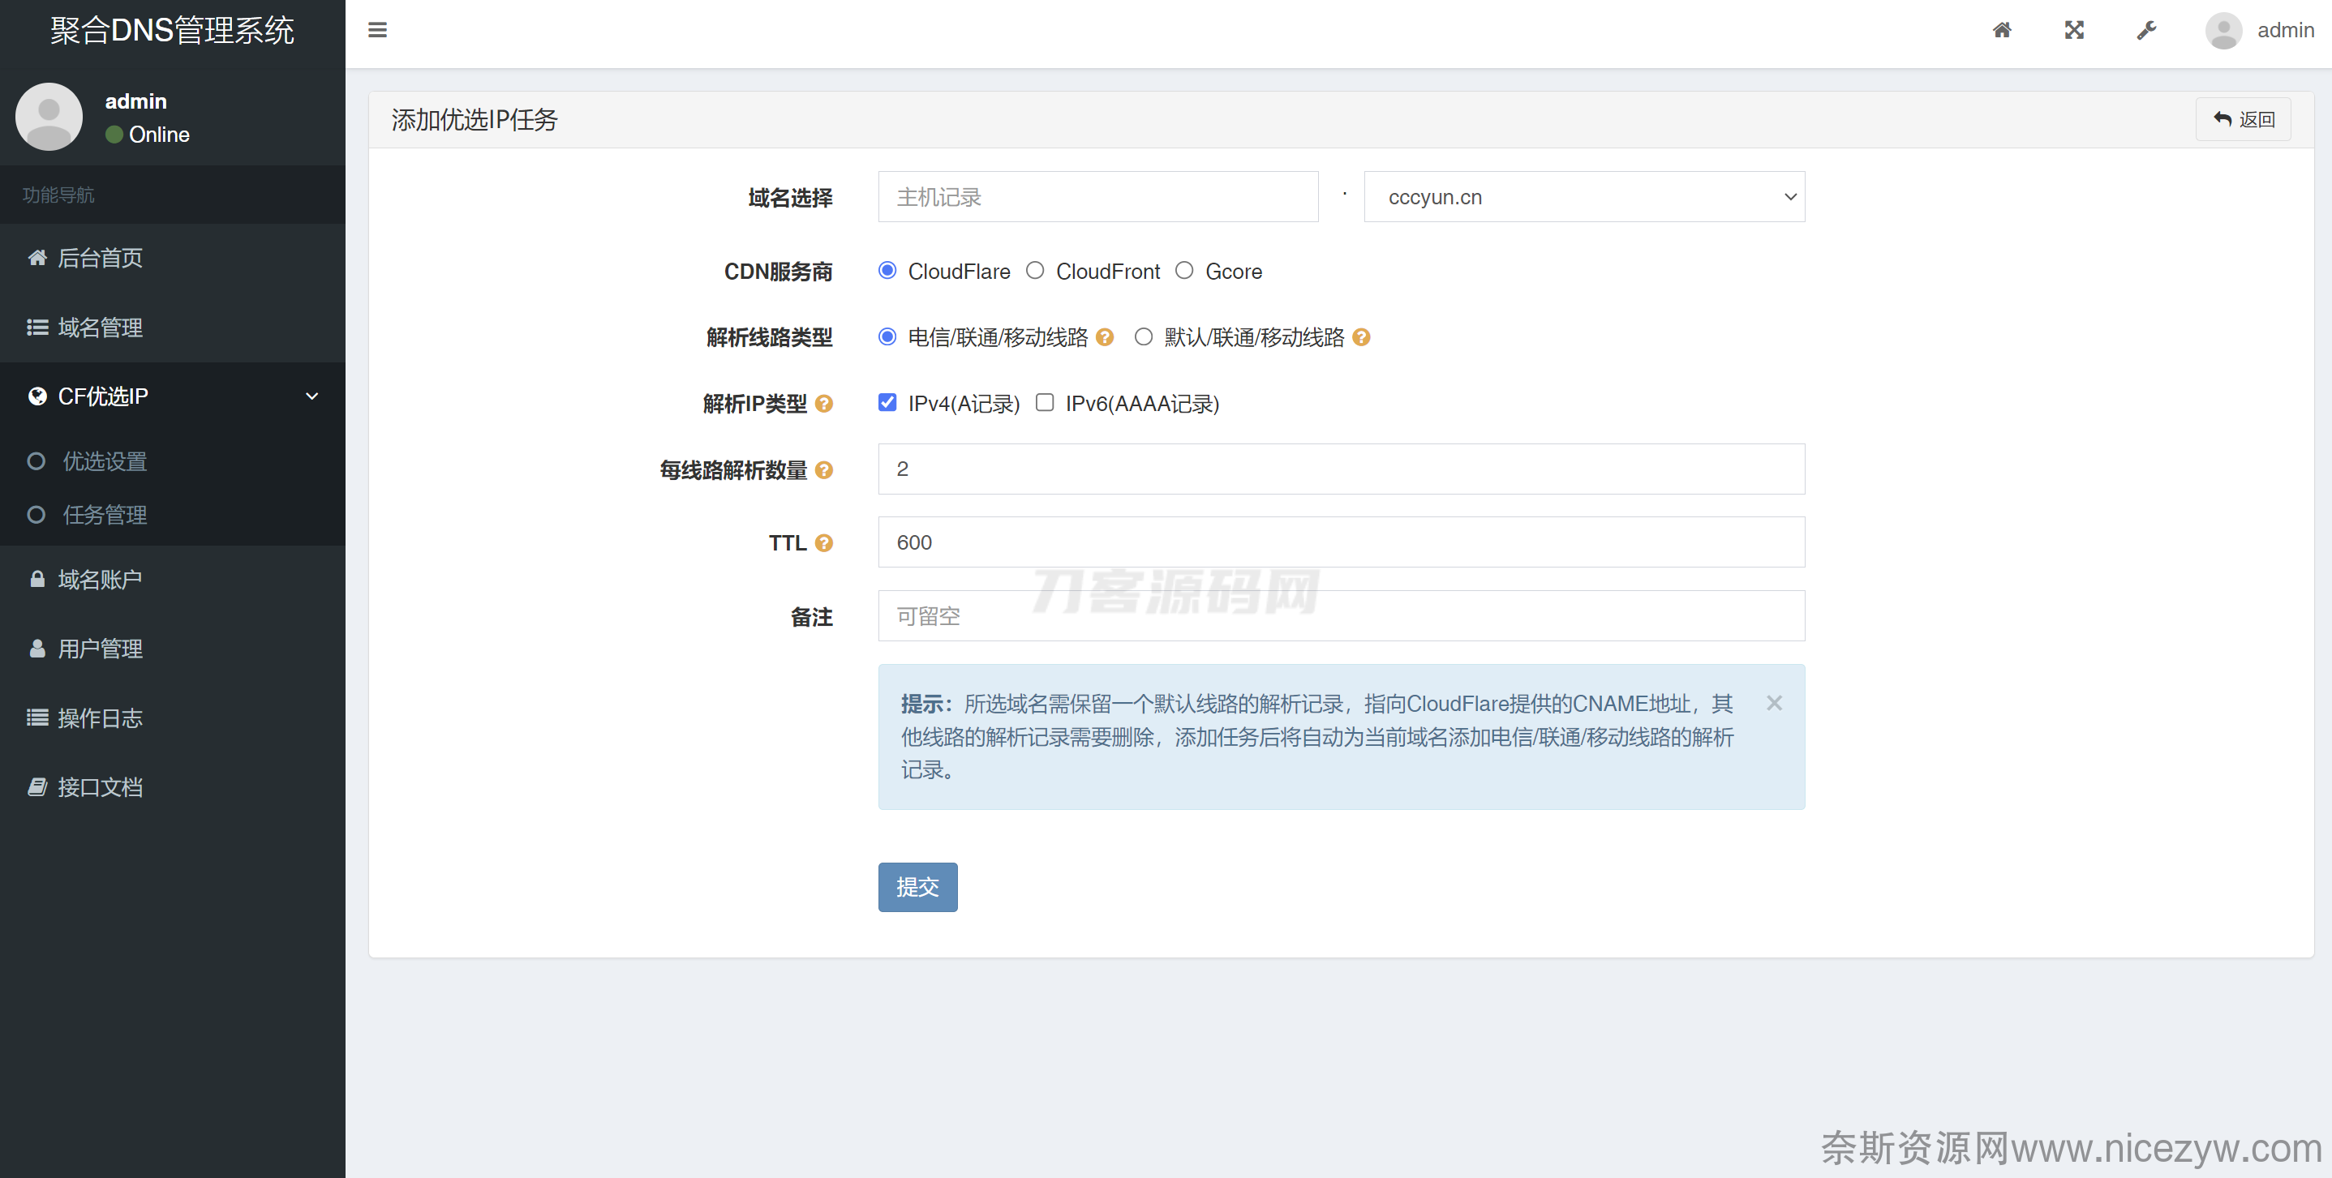Click the help icon next to 解析IP类型

(824, 404)
